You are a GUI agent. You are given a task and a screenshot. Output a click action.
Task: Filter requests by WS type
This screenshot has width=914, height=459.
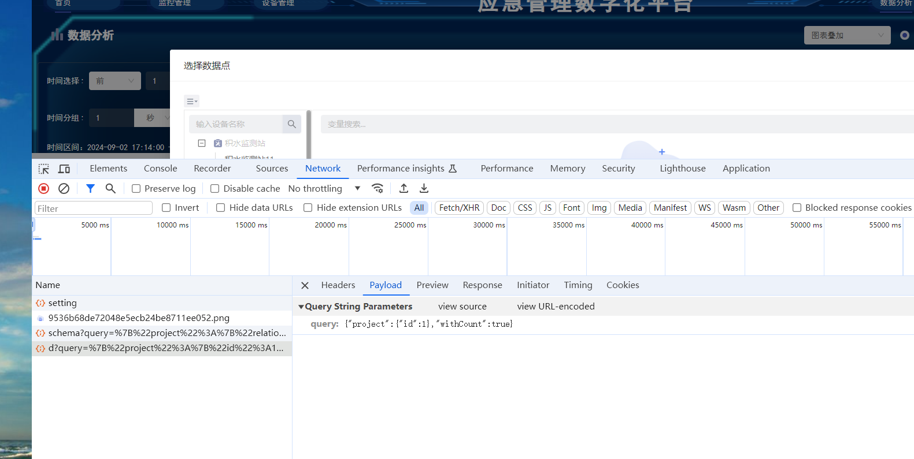[705, 208]
